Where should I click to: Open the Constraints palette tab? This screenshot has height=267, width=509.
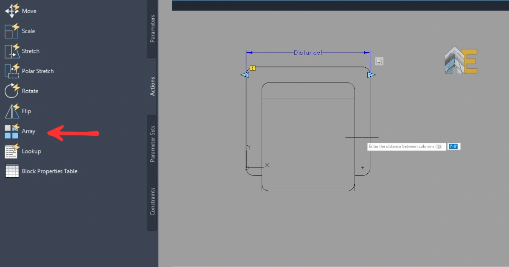(153, 201)
